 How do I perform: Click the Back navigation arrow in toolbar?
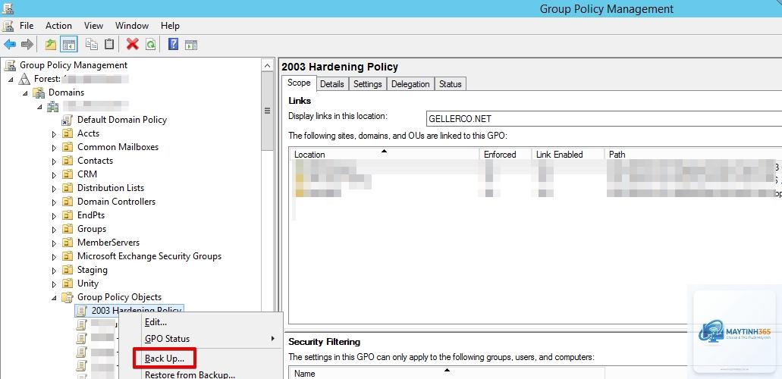coord(9,45)
